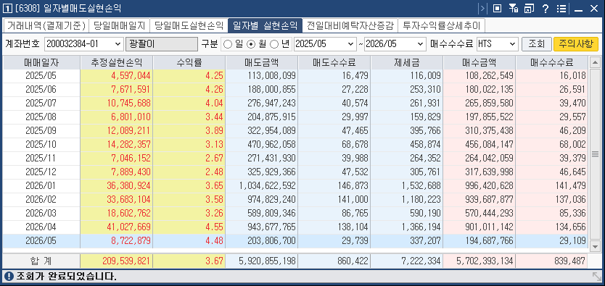This screenshot has width=605, height=286.
Task: Click the expand arrow icon in title bar
Action: (x=482, y=9)
